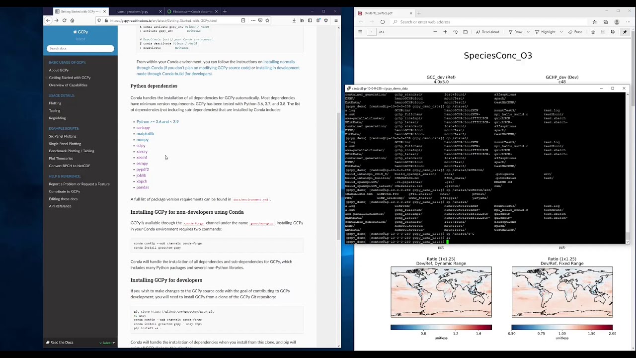Screen dimensions: 636x358
Task: Expand the Highlight options dropdown arrow
Action: click(560, 32)
